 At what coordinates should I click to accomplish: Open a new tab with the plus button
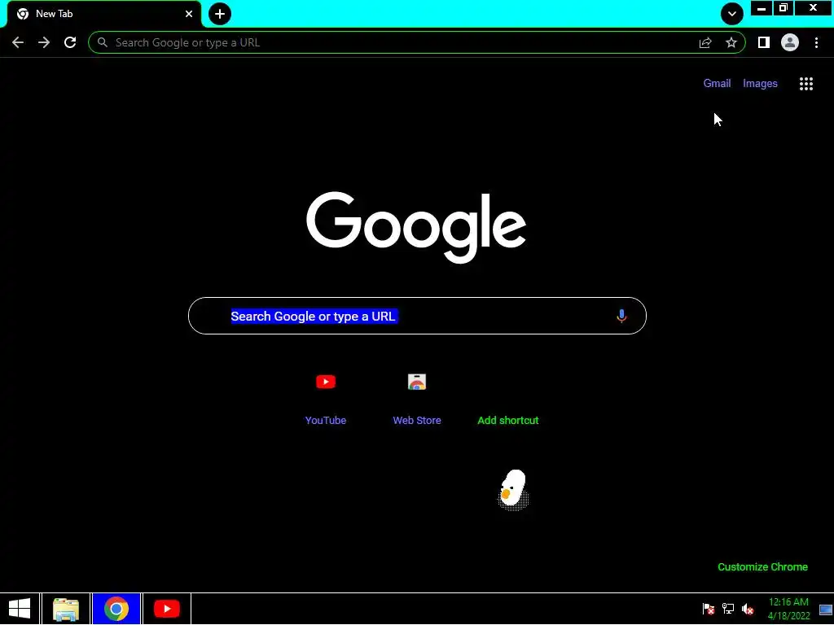(x=220, y=14)
